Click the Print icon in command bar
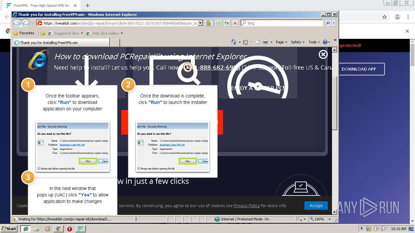The image size is (415, 233). 266,42
